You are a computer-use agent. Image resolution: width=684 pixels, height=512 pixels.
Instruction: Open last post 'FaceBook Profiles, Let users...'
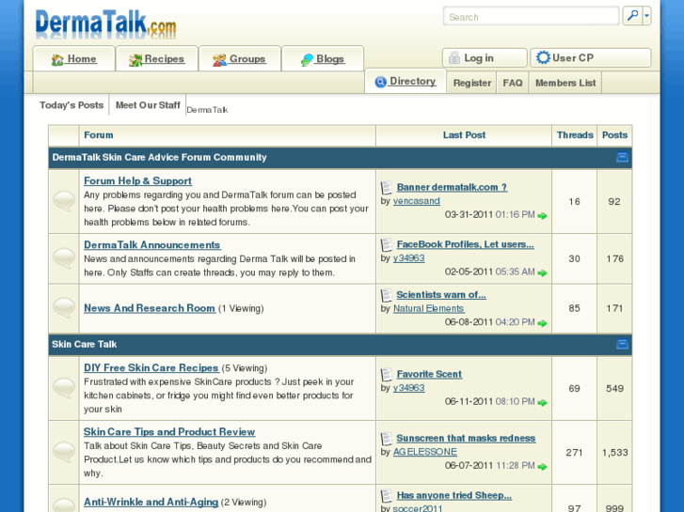tap(465, 244)
